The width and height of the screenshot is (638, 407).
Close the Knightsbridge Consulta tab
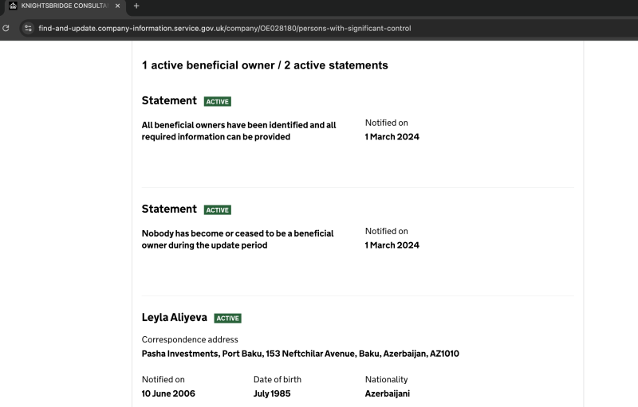coord(117,6)
